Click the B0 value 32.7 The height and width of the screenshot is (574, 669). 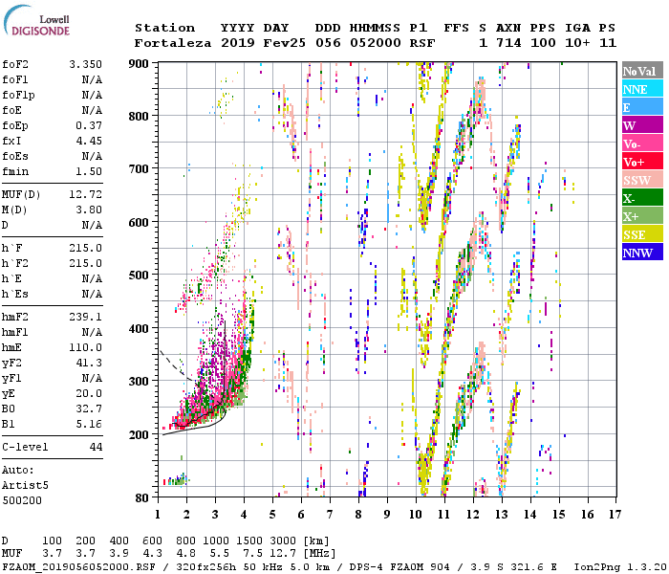[89, 408]
